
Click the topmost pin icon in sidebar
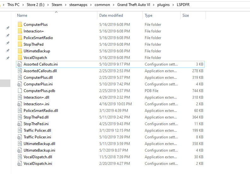8,28
